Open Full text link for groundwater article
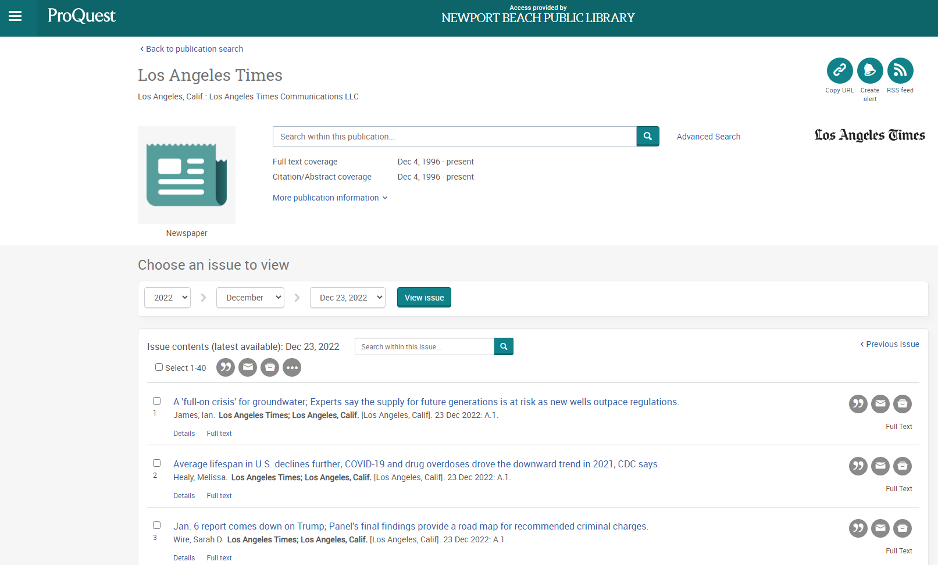938x565 pixels. 219,434
